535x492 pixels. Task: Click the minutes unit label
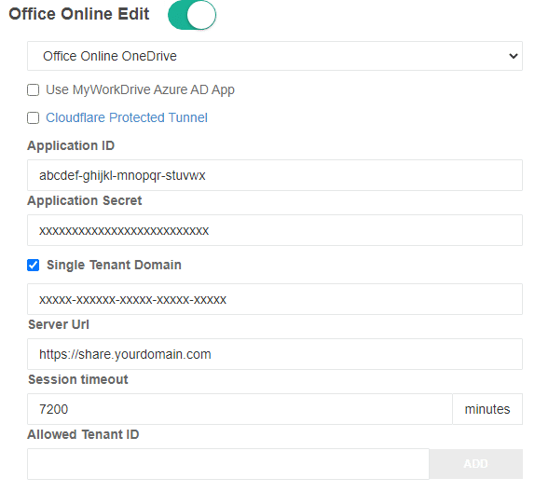[487, 409]
